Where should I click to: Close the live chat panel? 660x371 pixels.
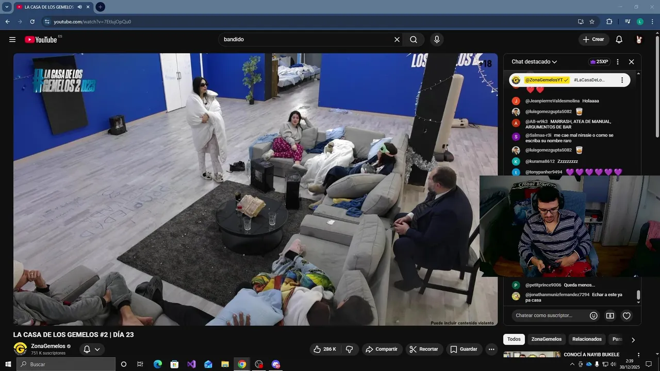(x=631, y=62)
